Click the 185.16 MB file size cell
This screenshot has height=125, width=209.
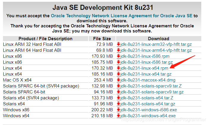pos(102,74)
